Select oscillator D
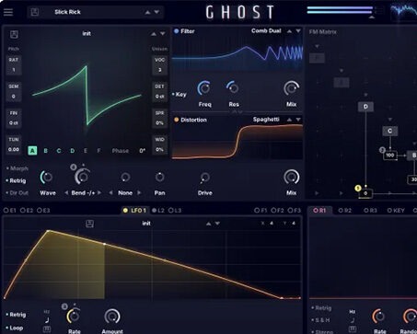Viewport: 417px width, 334px height. click(x=72, y=151)
